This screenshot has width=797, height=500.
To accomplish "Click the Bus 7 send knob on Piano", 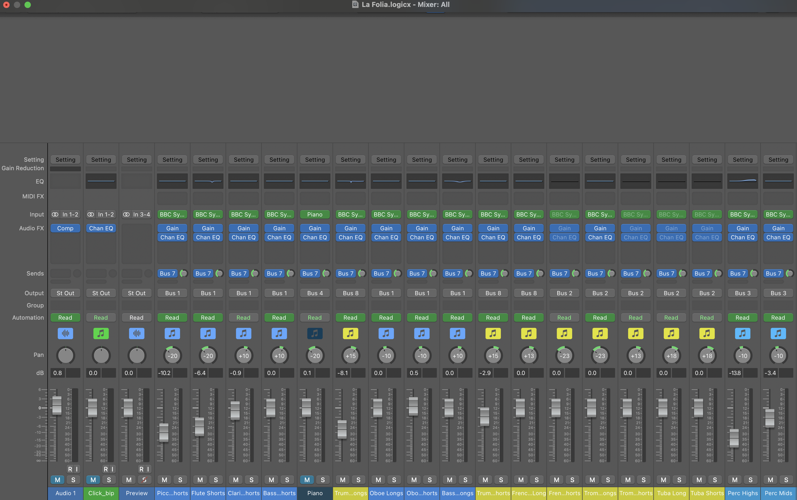I will 326,273.
